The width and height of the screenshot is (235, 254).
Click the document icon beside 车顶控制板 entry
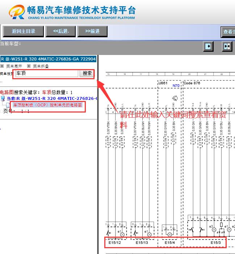(8, 105)
